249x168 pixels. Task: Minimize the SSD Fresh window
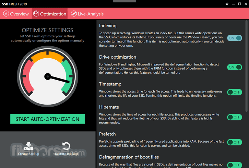pyautogui.click(x=233, y=4)
